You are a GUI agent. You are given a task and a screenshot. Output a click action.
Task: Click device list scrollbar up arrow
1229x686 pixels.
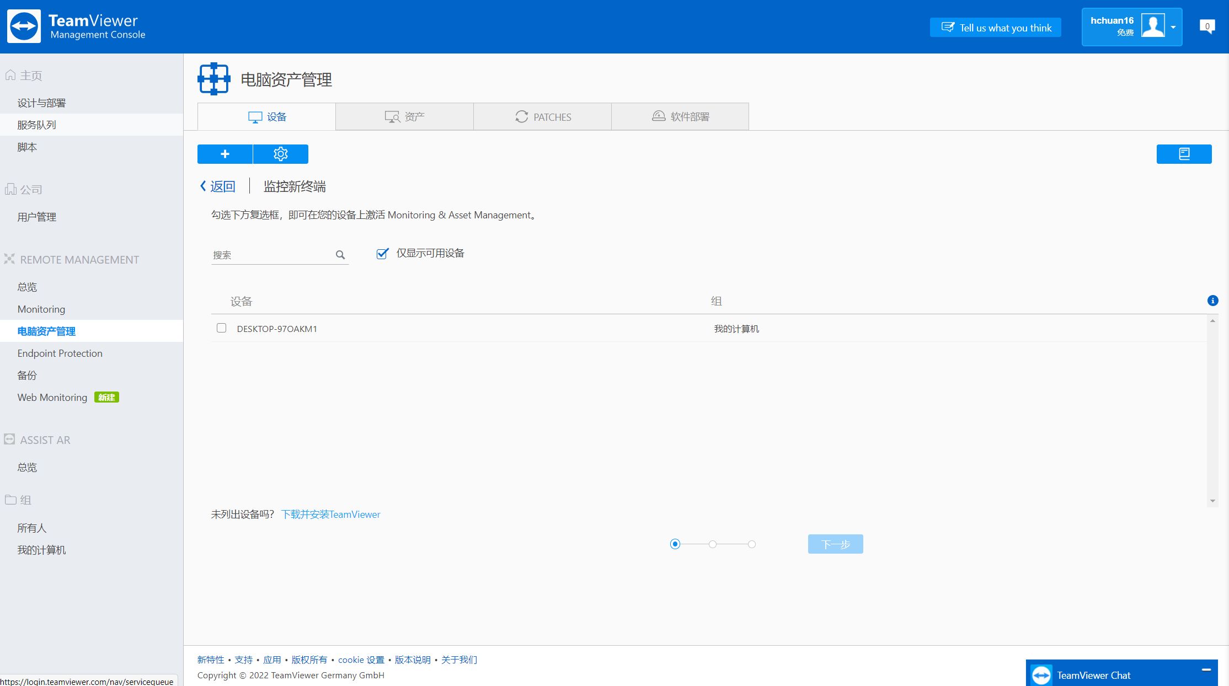point(1212,321)
